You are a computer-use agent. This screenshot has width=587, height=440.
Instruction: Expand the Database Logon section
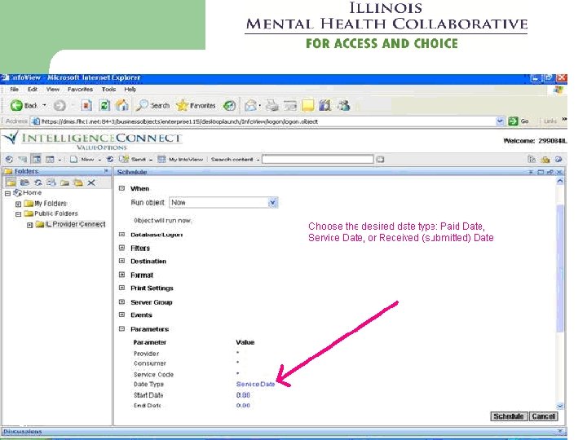click(121, 234)
